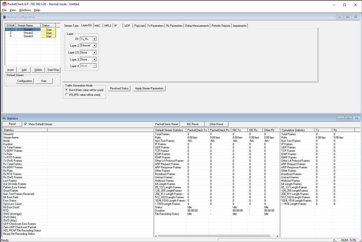362x242 pixels.
Task: Click the NIC Rx column header
Action: [255, 130]
